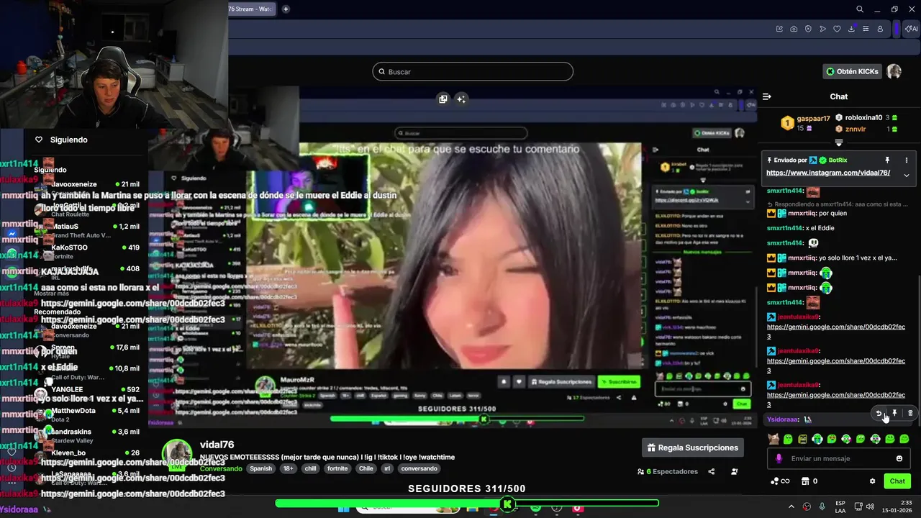Click the browser edit page icon
This screenshot has height=518, width=921.
[x=779, y=29]
